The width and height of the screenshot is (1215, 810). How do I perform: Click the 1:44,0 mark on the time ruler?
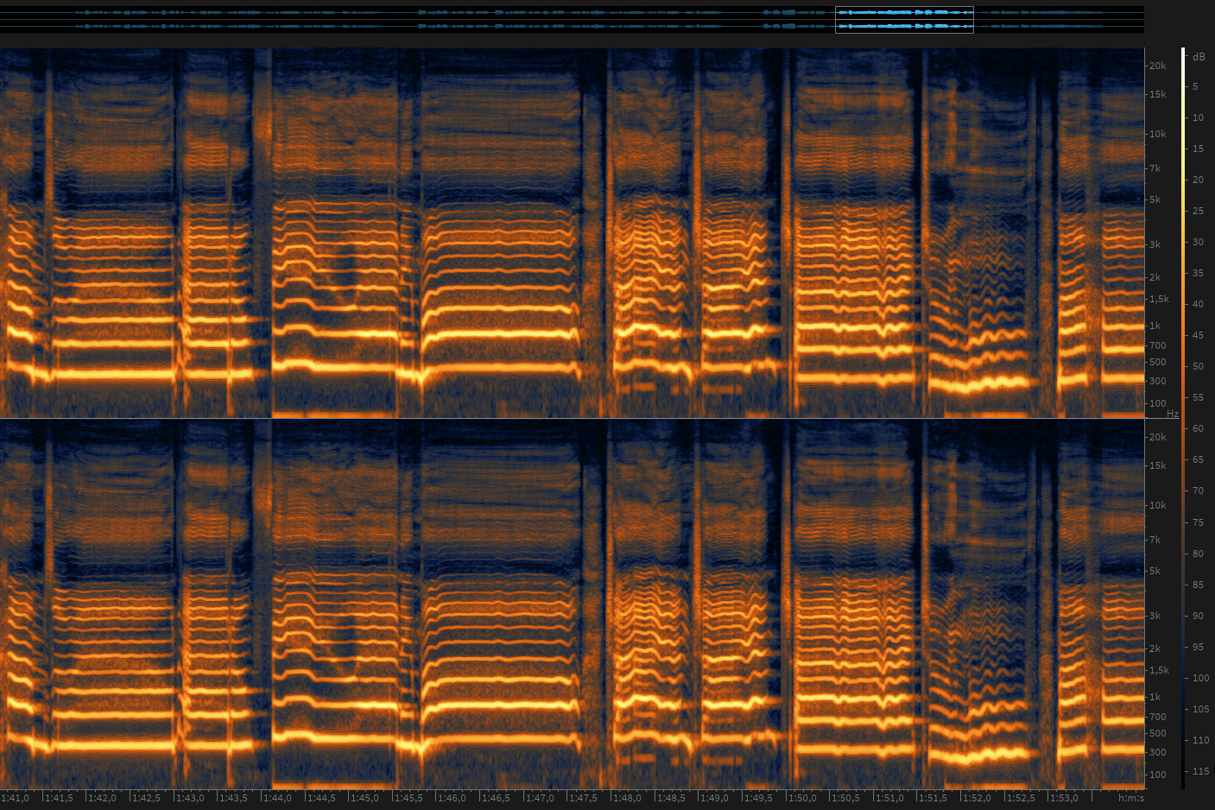pyautogui.click(x=277, y=798)
